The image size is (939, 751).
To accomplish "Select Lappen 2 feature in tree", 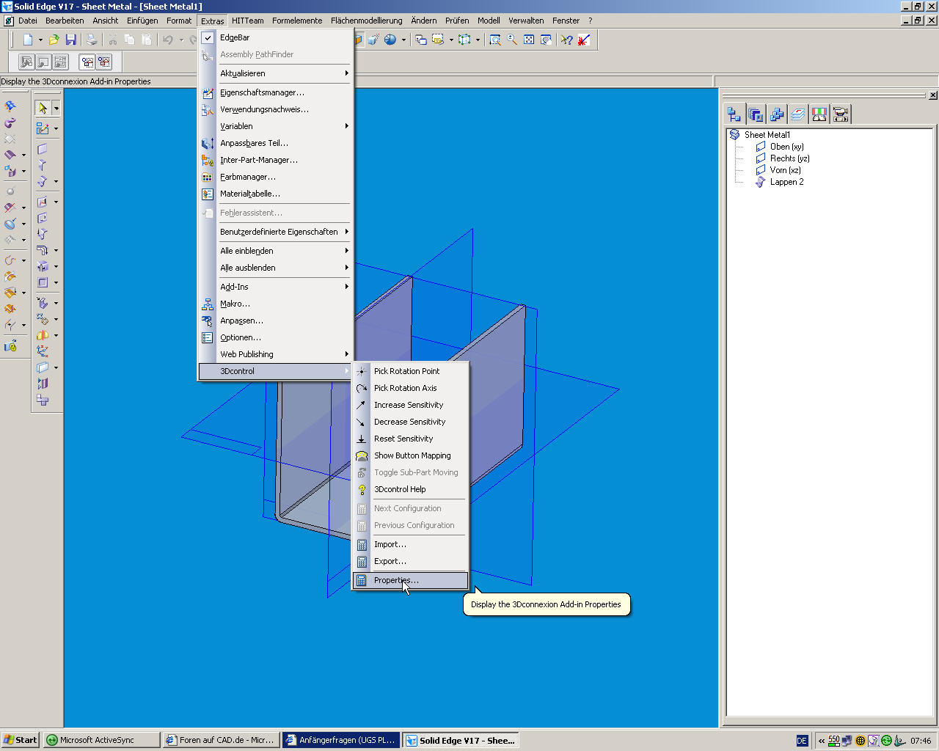I will 786,182.
